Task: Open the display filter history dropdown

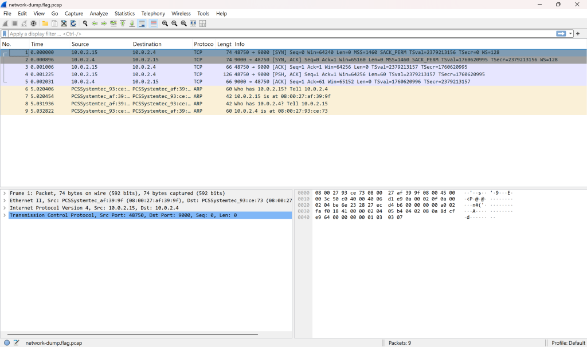Action: point(570,34)
